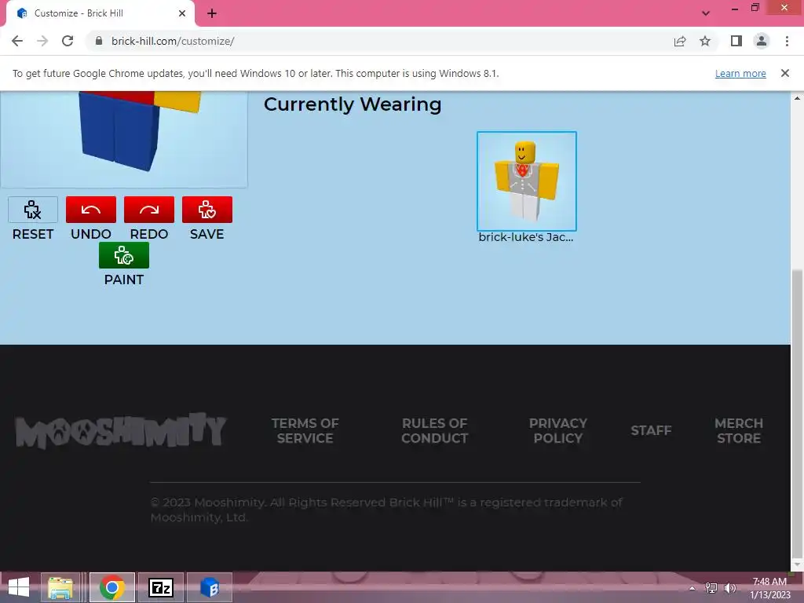
Task: Click the scrollbar up arrow
Action: (x=797, y=97)
